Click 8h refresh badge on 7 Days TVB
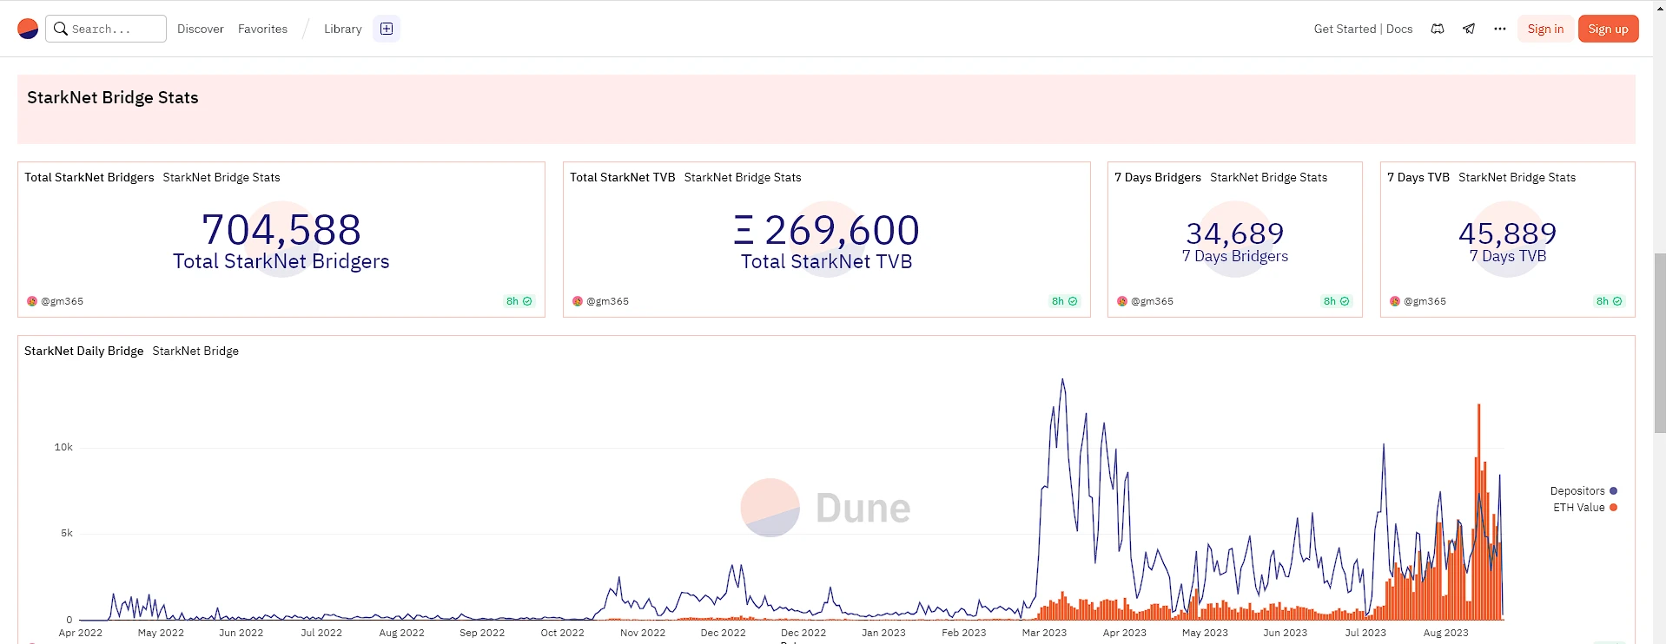This screenshot has height=644, width=1666. click(x=1610, y=301)
